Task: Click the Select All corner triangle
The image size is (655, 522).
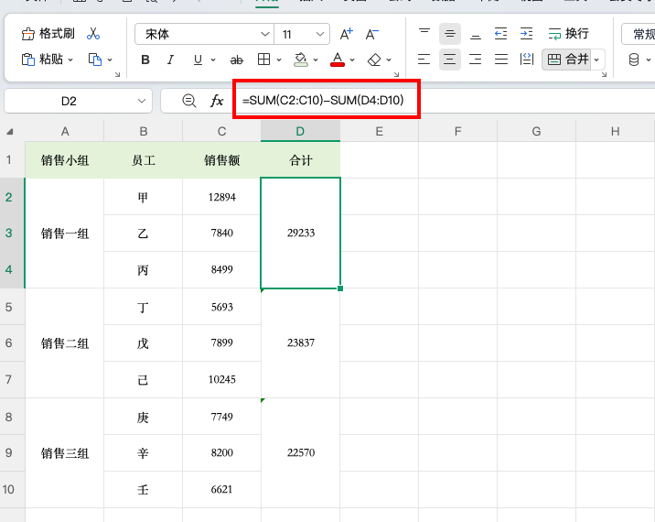Action: 10,132
